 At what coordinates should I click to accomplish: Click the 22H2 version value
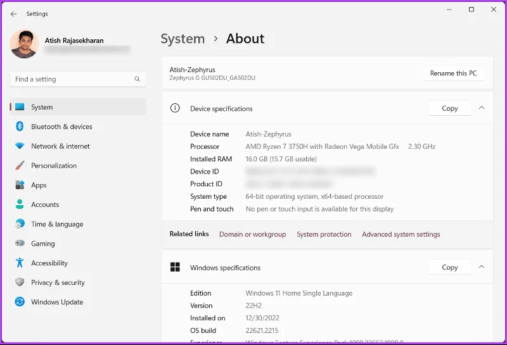(253, 306)
